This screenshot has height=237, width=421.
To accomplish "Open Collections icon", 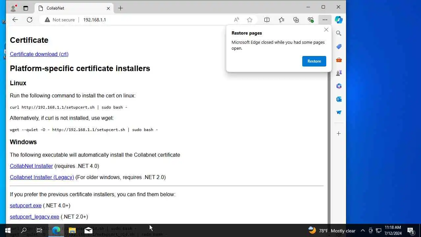I will tap(296, 20).
